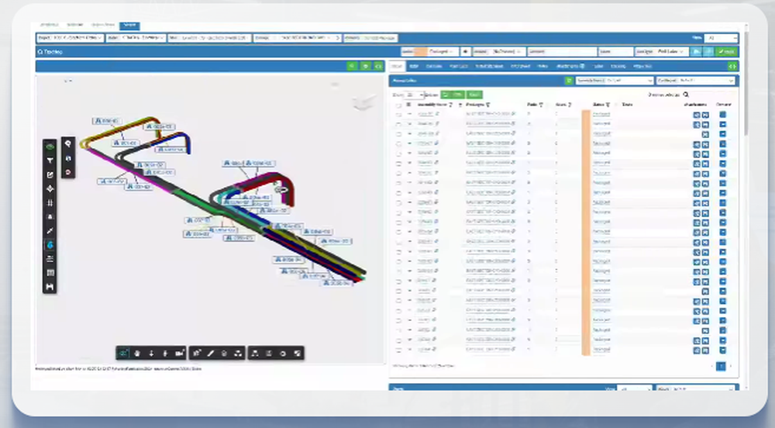775x428 pixels.
Task: Tick the select-all checkbox in the table header
Action: [399, 105]
